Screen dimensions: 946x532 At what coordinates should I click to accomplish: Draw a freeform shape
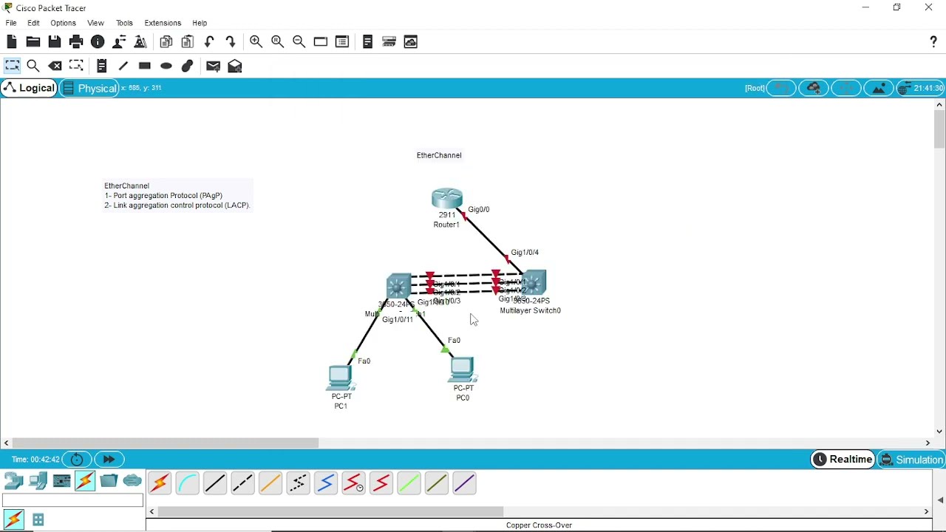(188, 66)
